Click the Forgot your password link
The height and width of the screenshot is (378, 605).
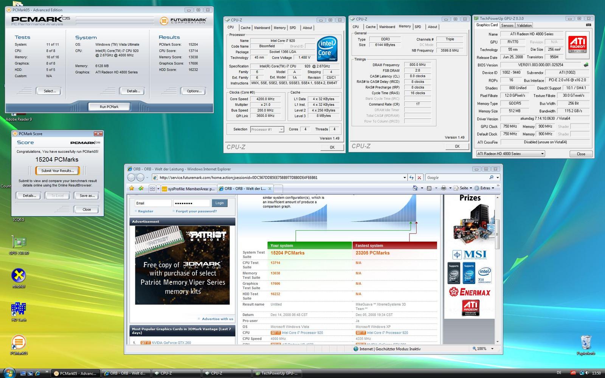tap(196, 211)
